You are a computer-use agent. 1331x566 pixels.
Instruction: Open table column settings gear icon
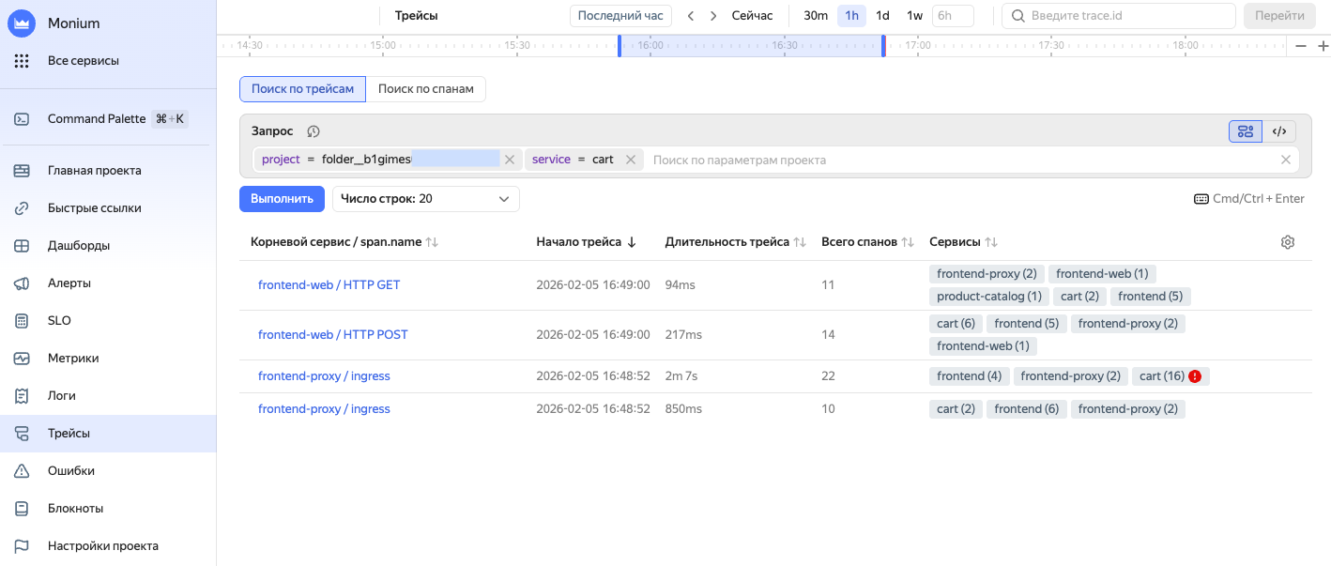1287,242
